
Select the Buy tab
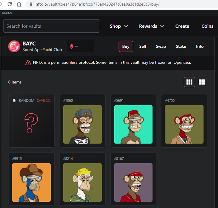point(126,46)
